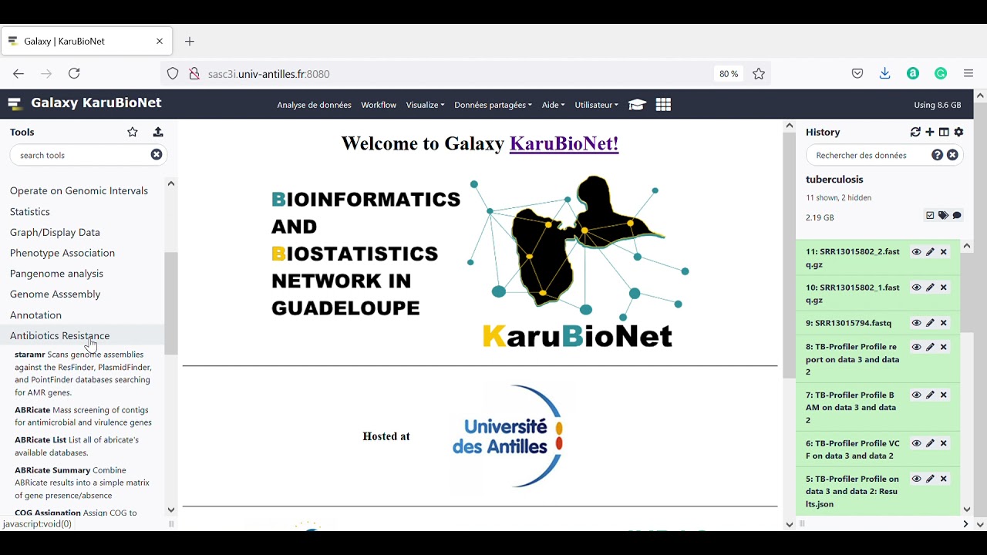The width and height of the screenshot is (987, 555).
Task: Open the apps grid icon in masthead
Action: pyautogui.click(x=663, y=105)
